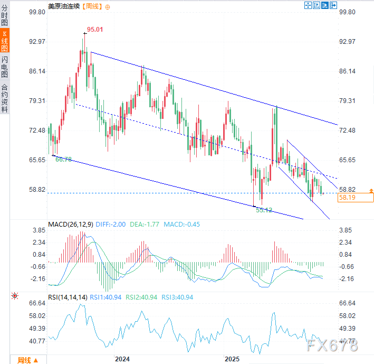
Task: Click the 2025 marker on time axis
Action: (x=232, y=359)
